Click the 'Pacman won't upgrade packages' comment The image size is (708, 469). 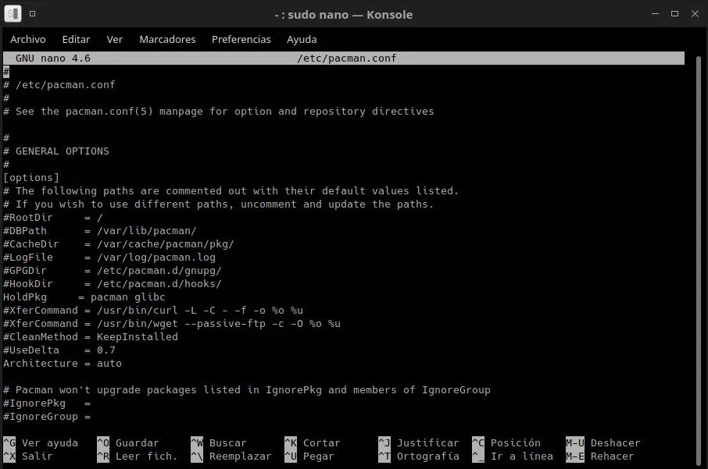click(247, 389)
